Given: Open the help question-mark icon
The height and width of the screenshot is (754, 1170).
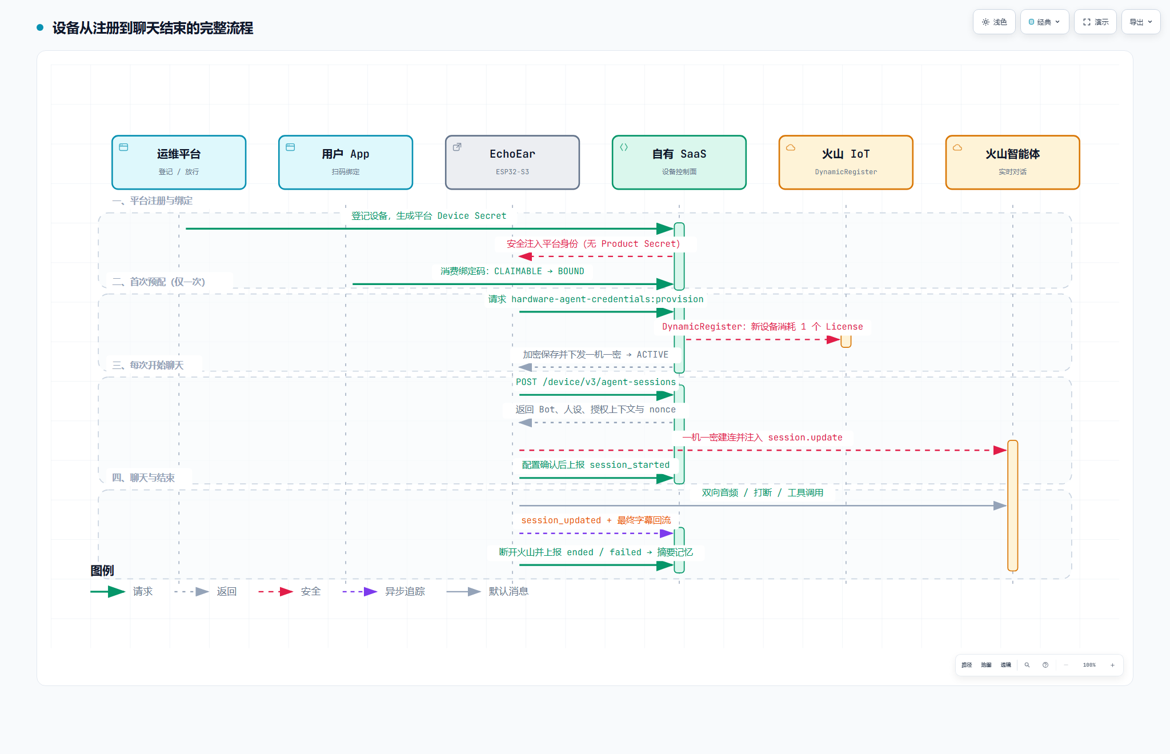Looking at the screenshot, I should pyautogui.click(x=1045, y=665).
